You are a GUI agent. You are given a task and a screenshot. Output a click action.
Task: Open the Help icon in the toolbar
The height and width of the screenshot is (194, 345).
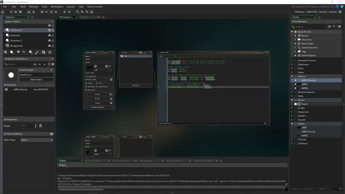[69, 12]
